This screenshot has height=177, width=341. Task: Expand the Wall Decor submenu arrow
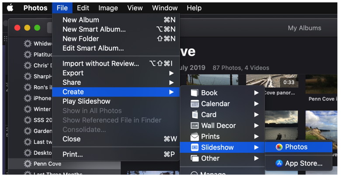(256, 126)
